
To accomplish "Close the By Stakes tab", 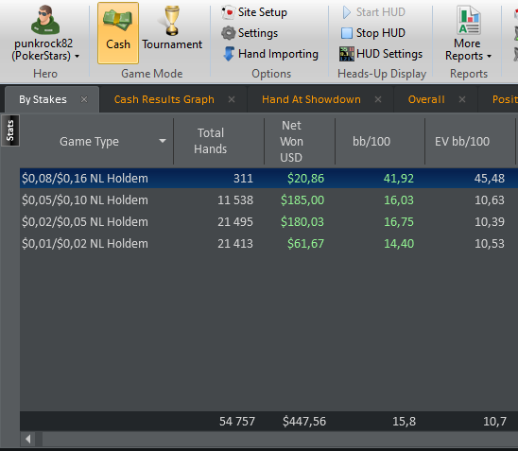I will (x=84, y=99).
